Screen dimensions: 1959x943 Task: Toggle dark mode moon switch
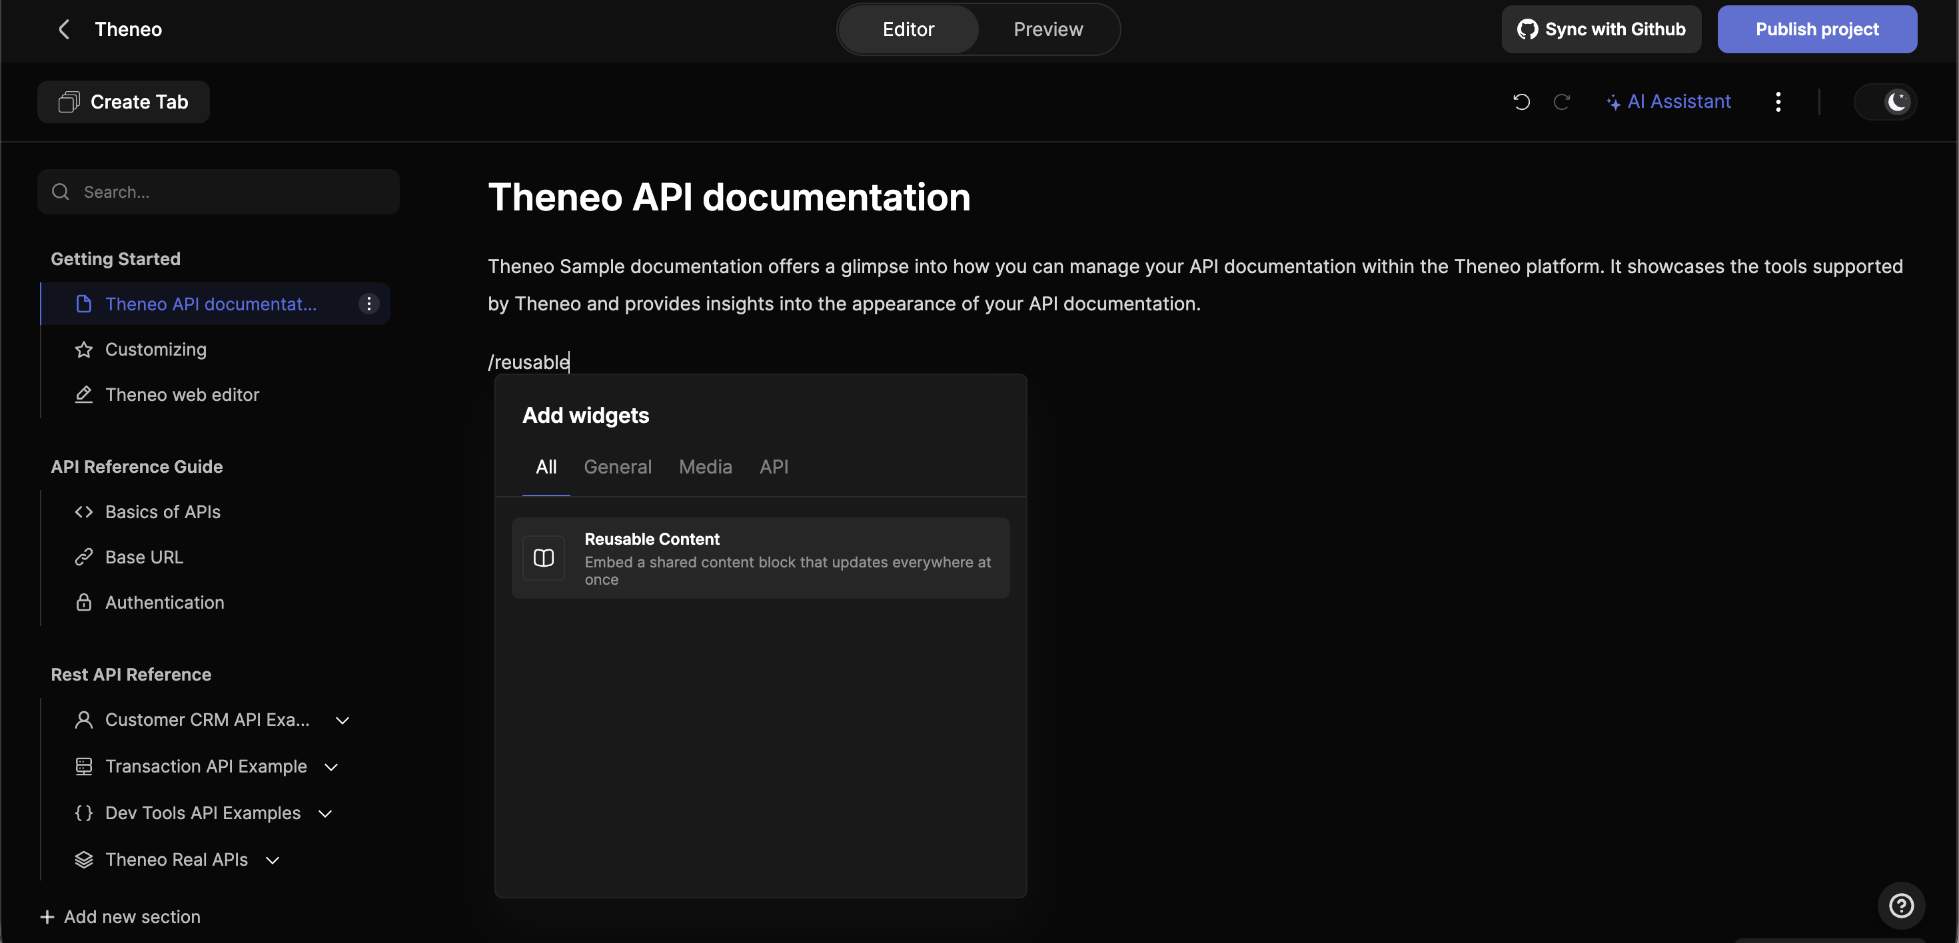[1886, 102]
